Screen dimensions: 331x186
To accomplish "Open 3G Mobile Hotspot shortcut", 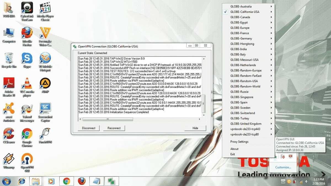I will (x=45, y=62).
